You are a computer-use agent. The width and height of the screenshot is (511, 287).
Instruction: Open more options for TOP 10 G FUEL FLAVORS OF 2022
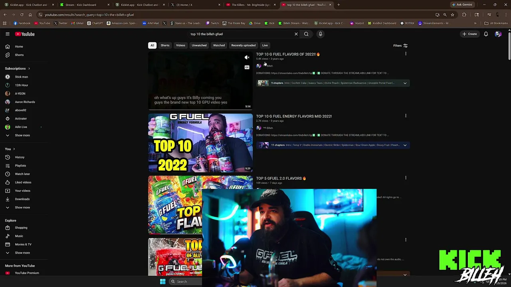(406, 54)
